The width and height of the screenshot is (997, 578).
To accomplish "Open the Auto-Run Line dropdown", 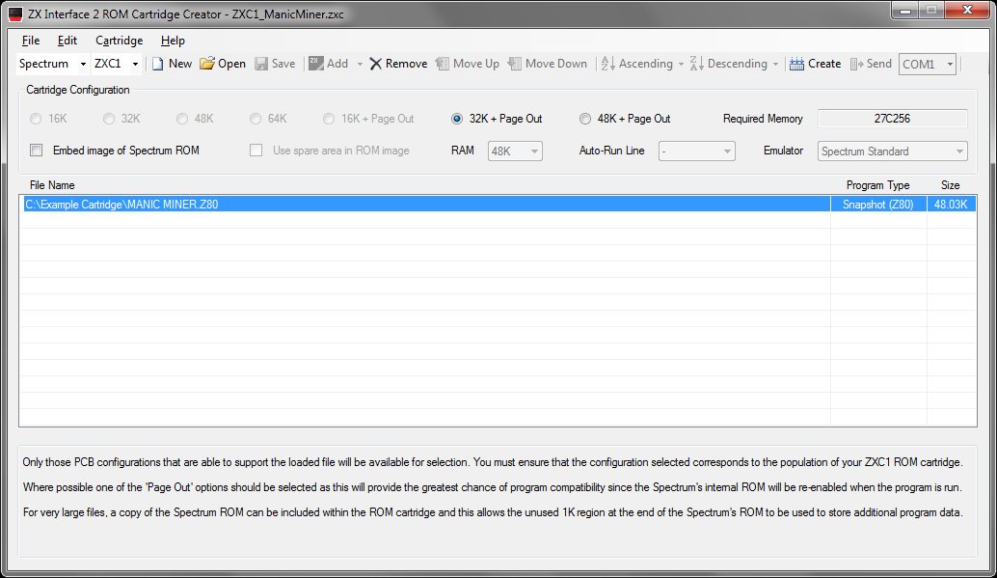I will (x=697, y=151).
